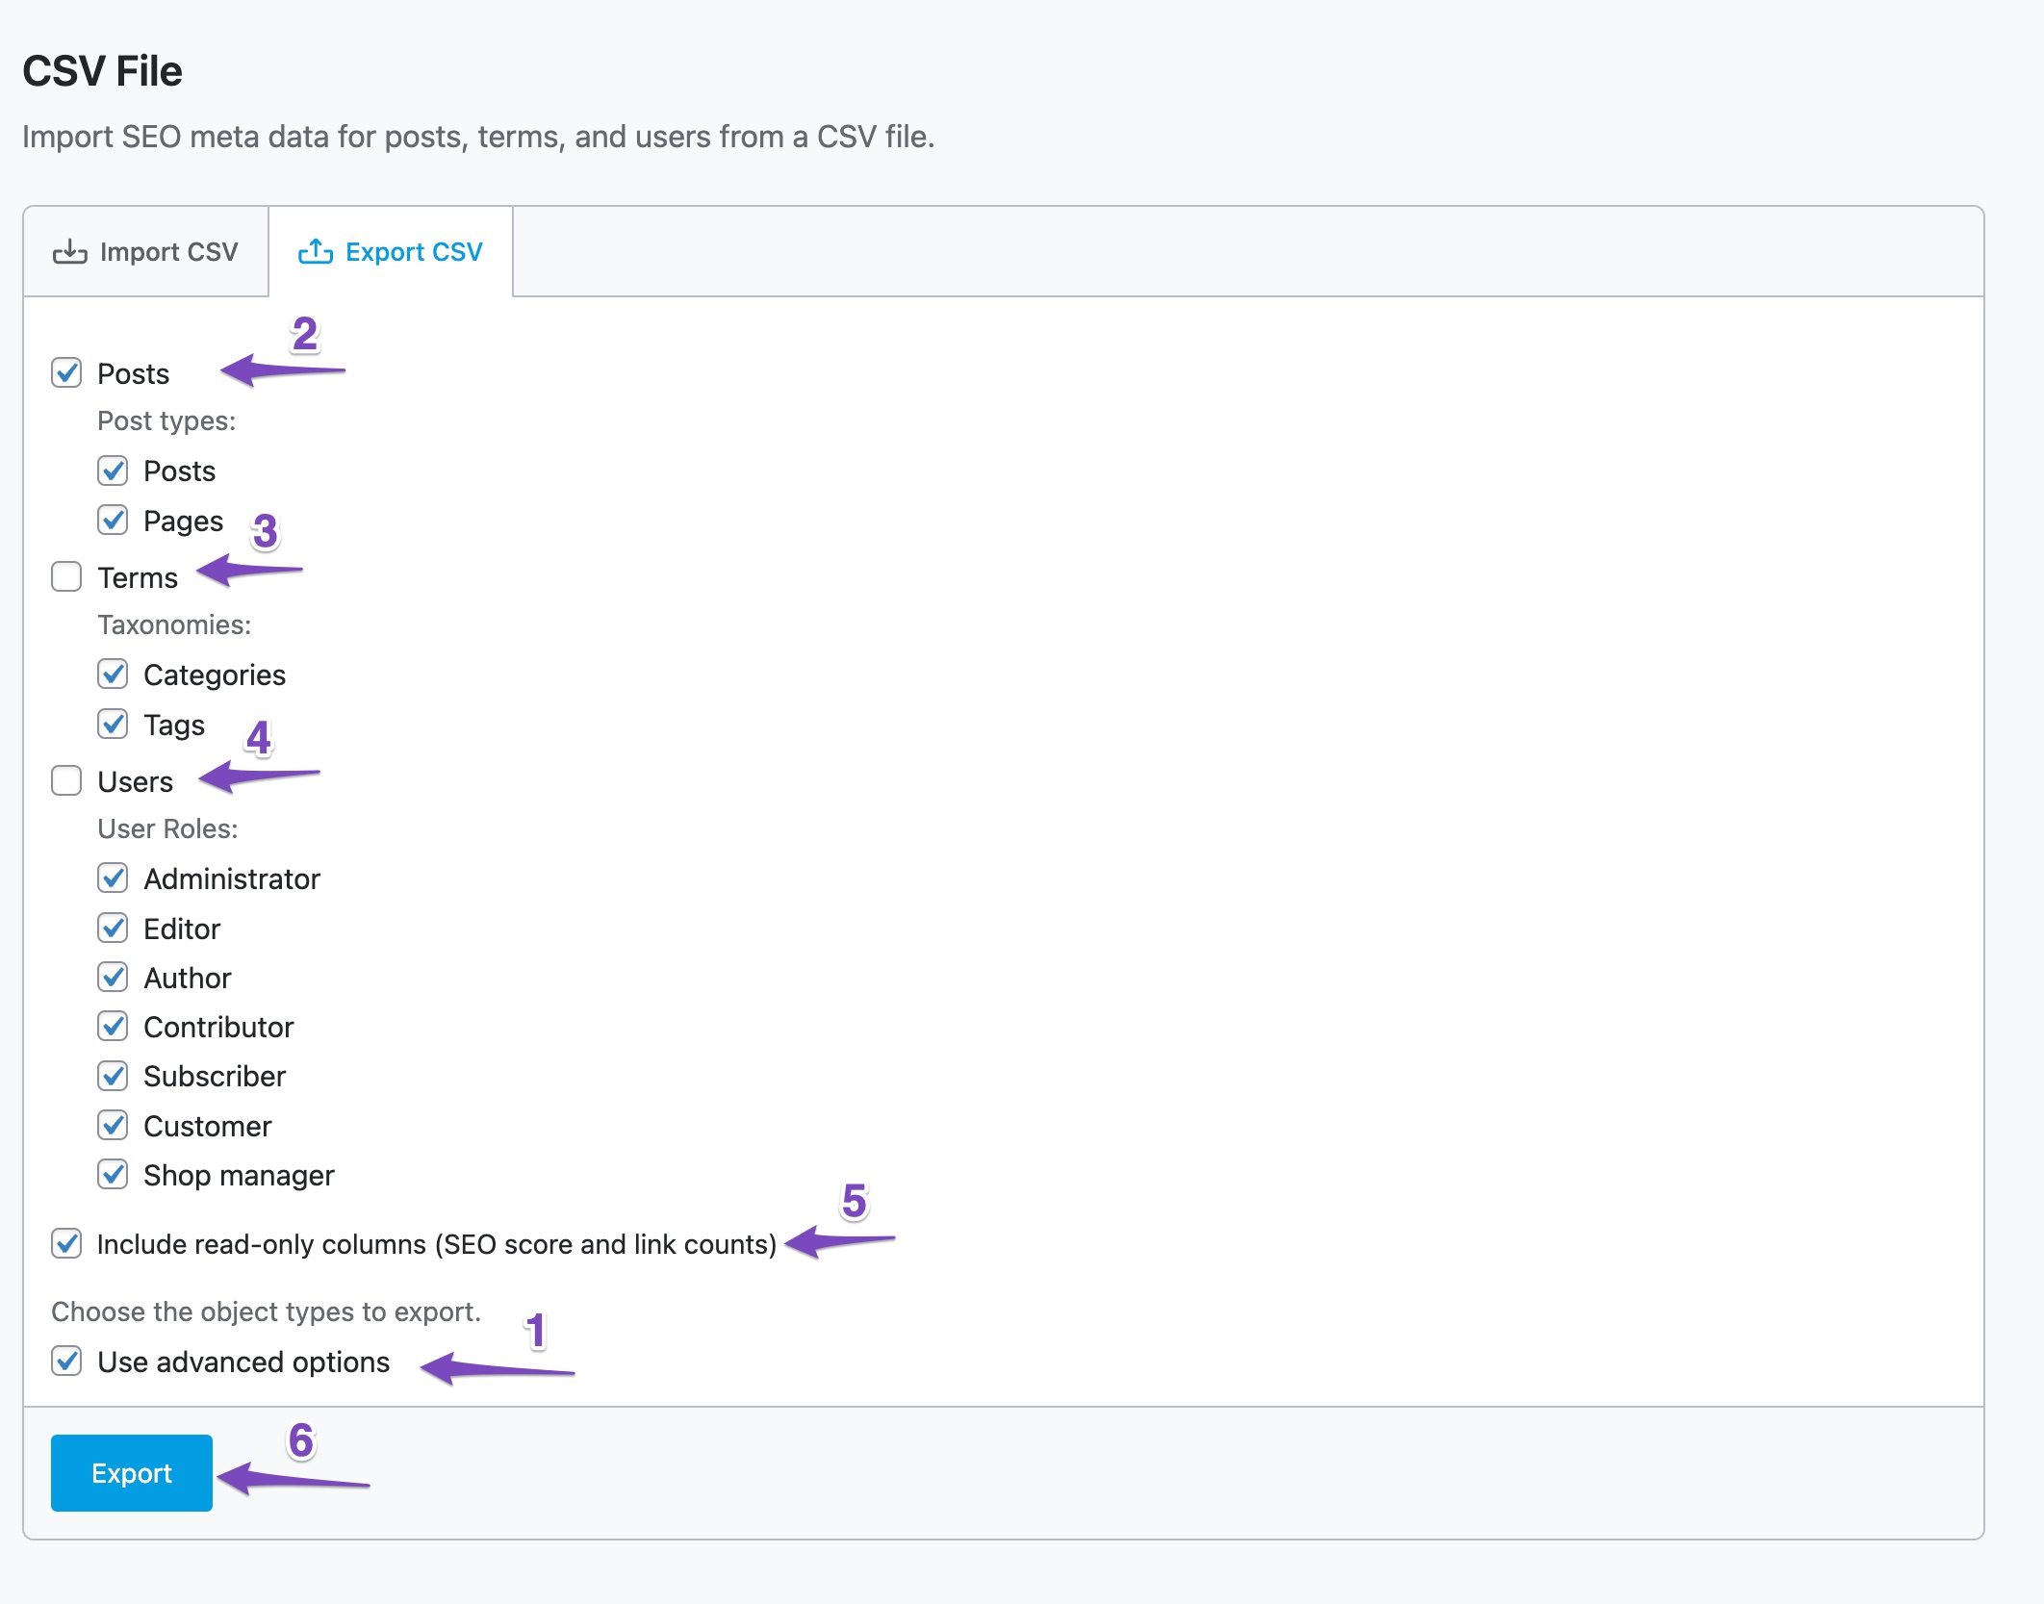
Task: Enable the Terms checkbox
Action: pyautogui.click(x=66, y=577)
